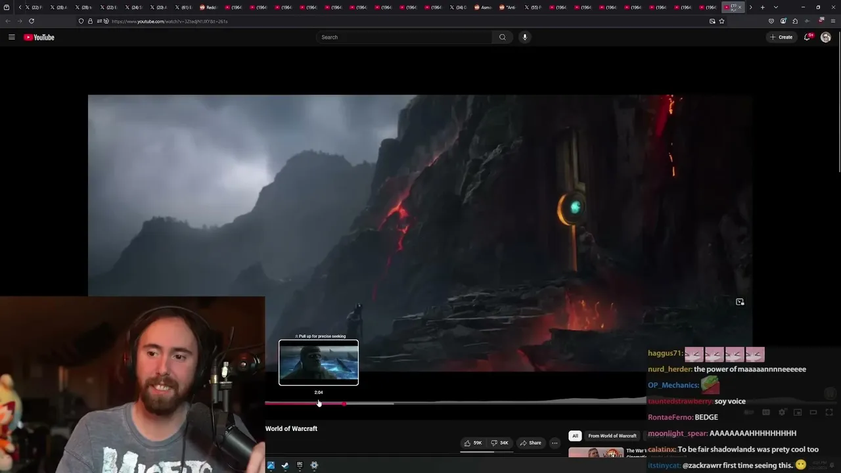Click the browser address bar URL
841x473 pixels.
pos(170,22)
